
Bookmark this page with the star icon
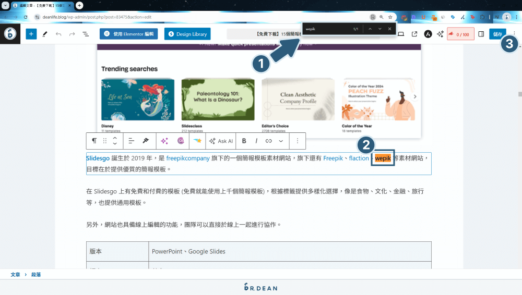pyautogui.click(x=390, y=17)
